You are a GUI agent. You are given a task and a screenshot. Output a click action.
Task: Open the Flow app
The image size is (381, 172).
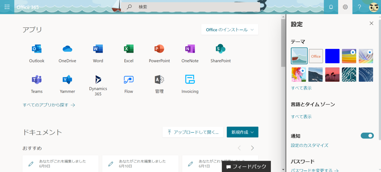129,84
